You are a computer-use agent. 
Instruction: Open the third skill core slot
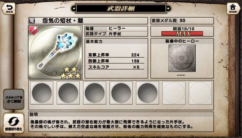(95, 93)
